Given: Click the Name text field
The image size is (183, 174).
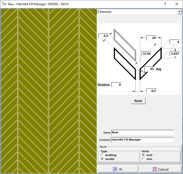Looking at the screenshot, I should click(x=143, y=133).
